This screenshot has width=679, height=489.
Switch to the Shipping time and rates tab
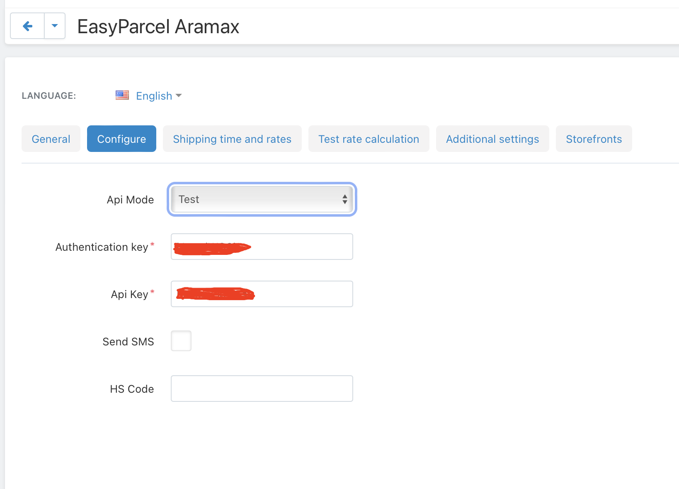[x=232, y=139]
